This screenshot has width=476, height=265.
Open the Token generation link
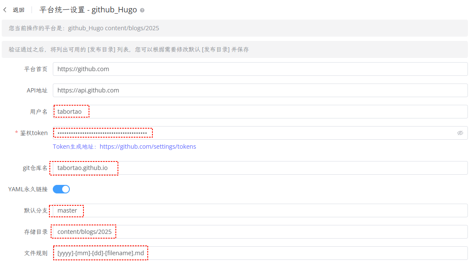coord(147,146)
